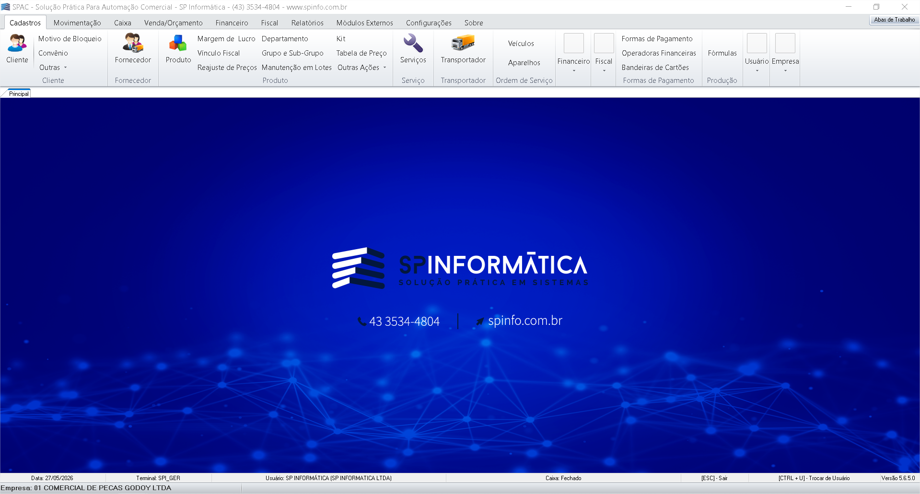Click the [ESC] - Sair status entry
This screenshot has width=920, height=494.
pos(714,478)
